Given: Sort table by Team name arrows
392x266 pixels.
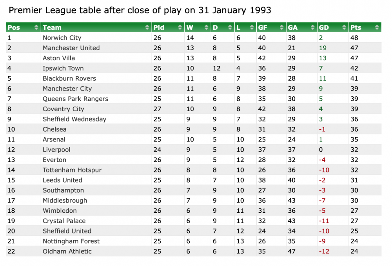Looking at the screenshot, I should click(147, 27).
